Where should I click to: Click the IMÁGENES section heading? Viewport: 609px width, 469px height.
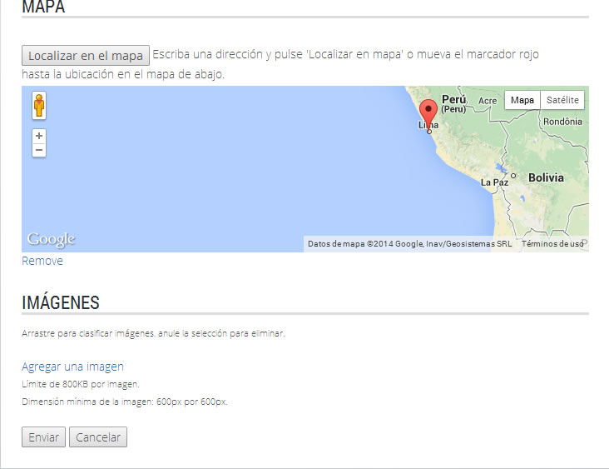coord(61,302)
